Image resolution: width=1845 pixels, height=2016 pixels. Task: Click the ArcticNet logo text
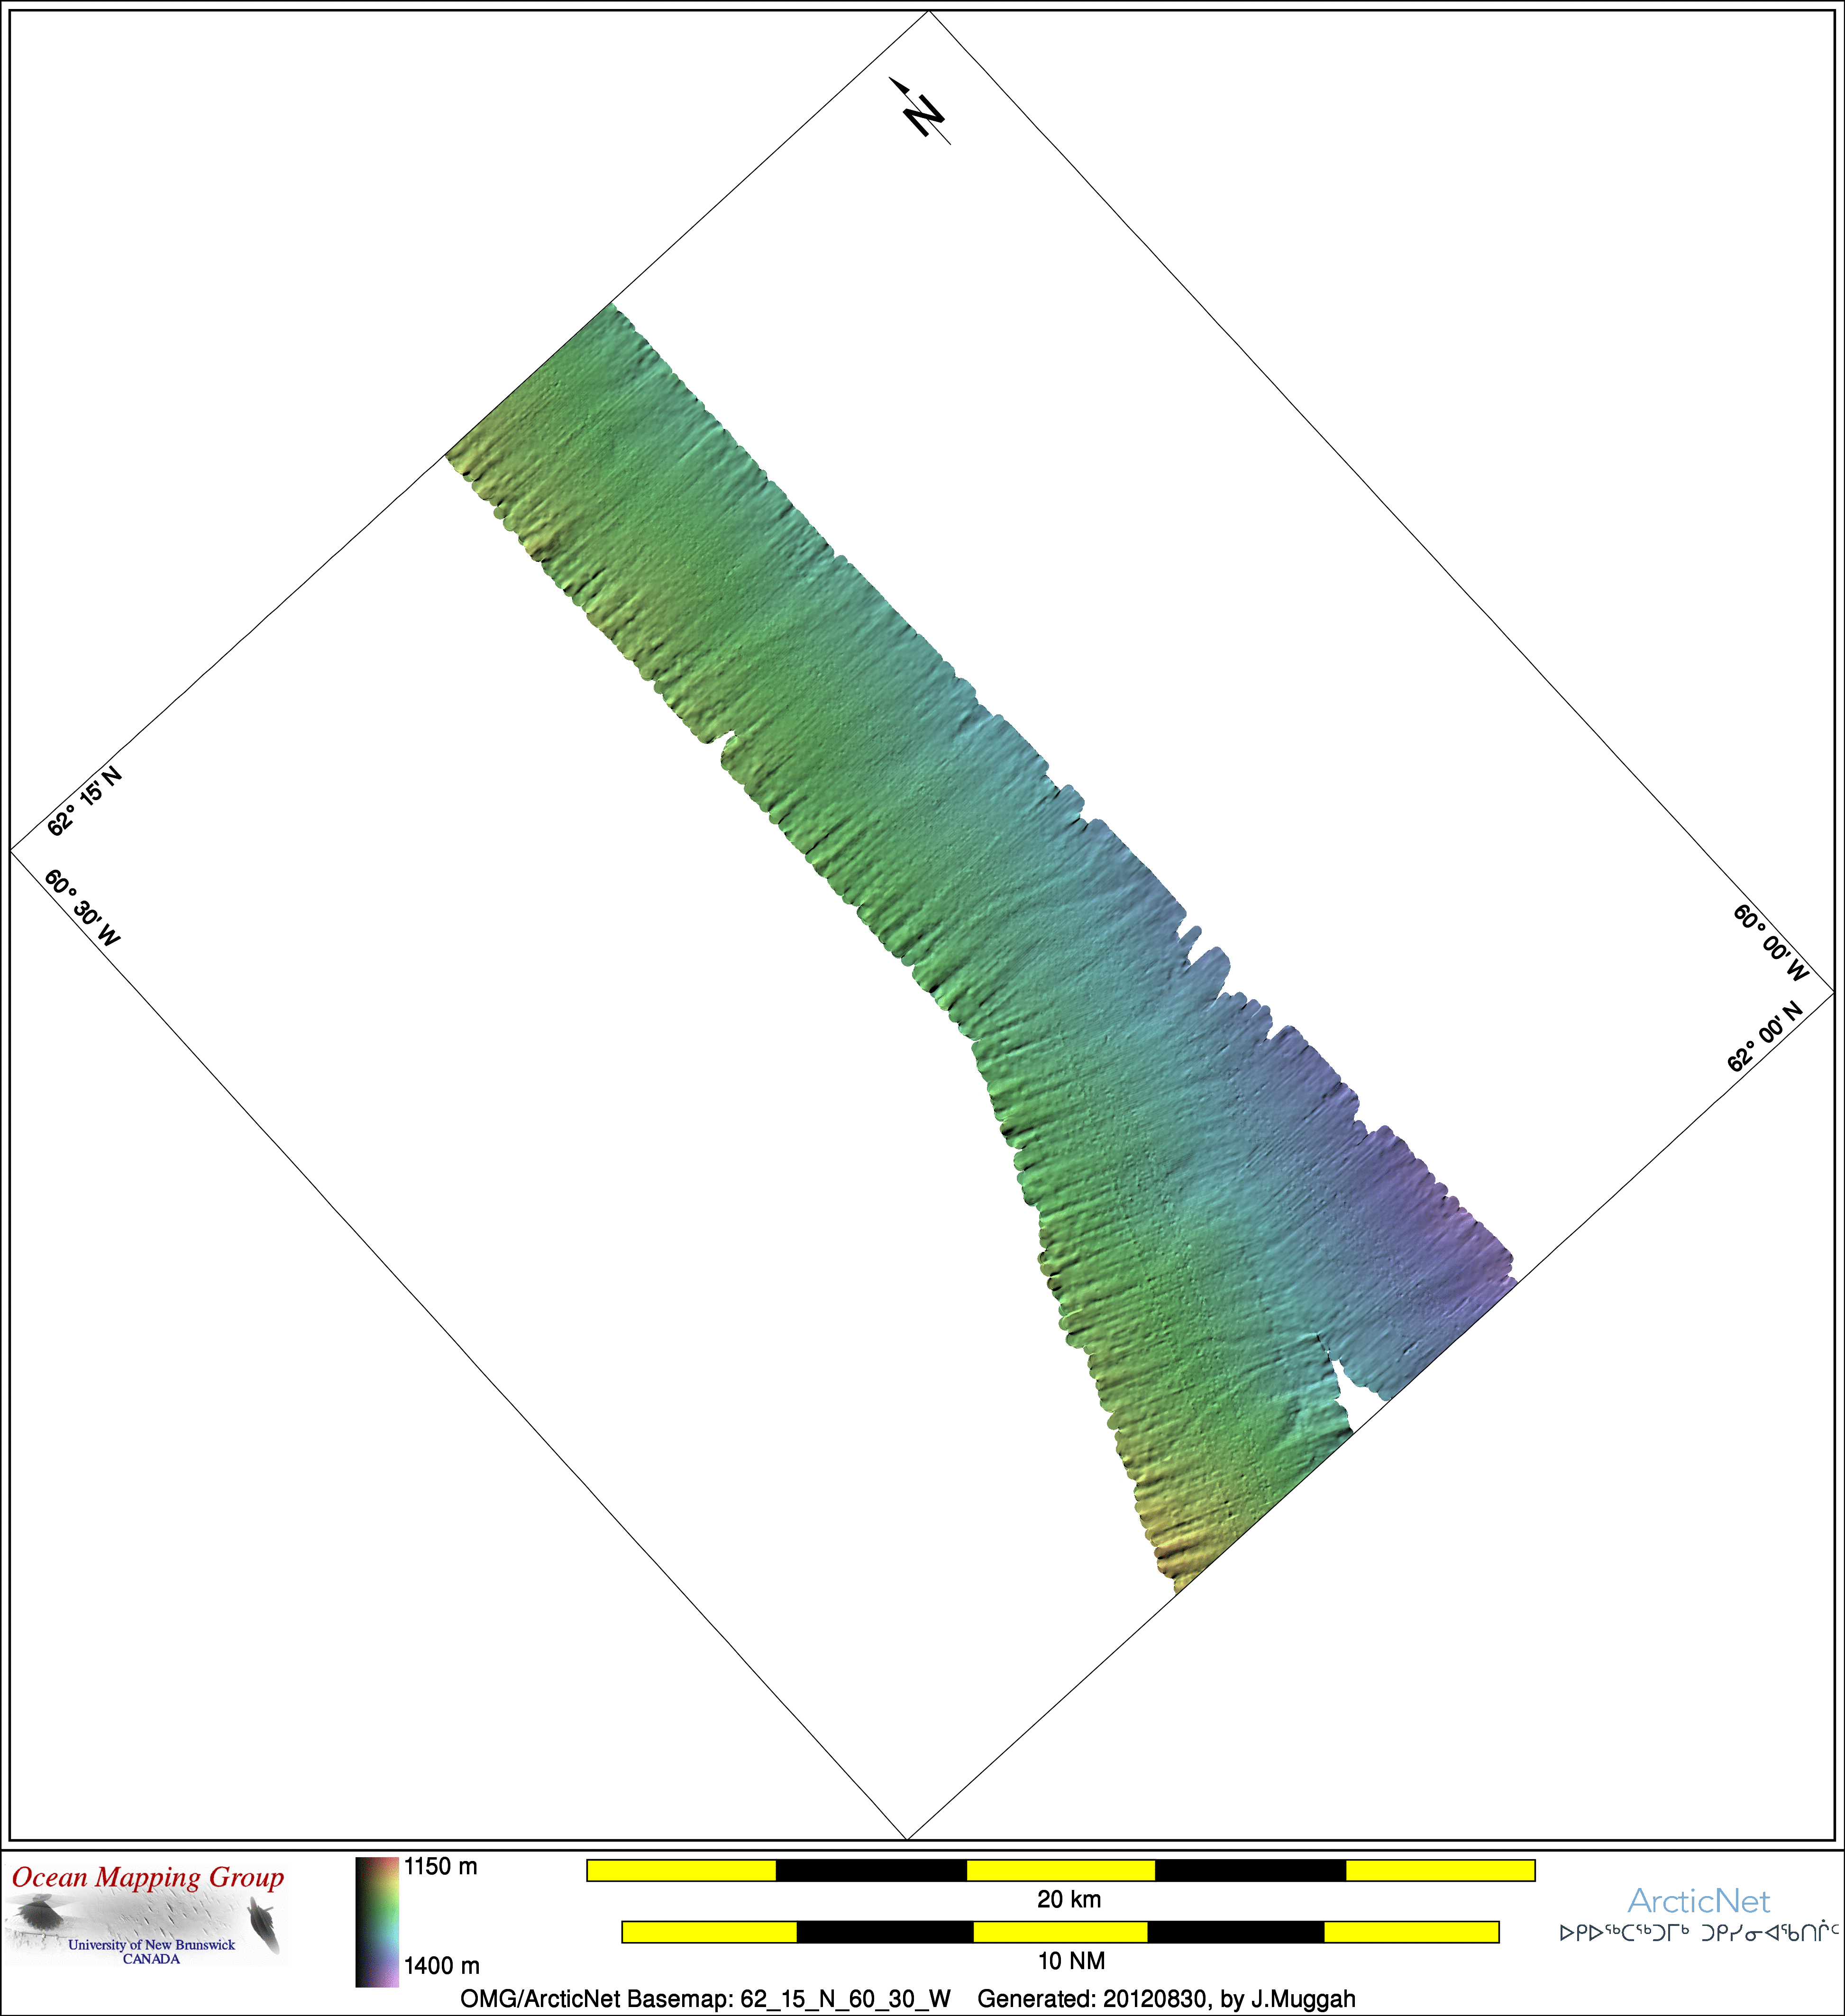click(x=1698, y=1901)
